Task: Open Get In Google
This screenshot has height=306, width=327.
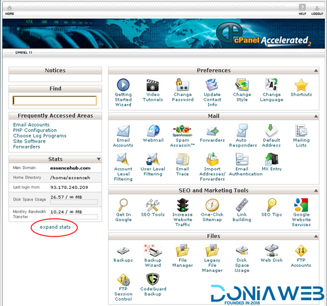Action: pyautogui.click(x=124, y=210)
